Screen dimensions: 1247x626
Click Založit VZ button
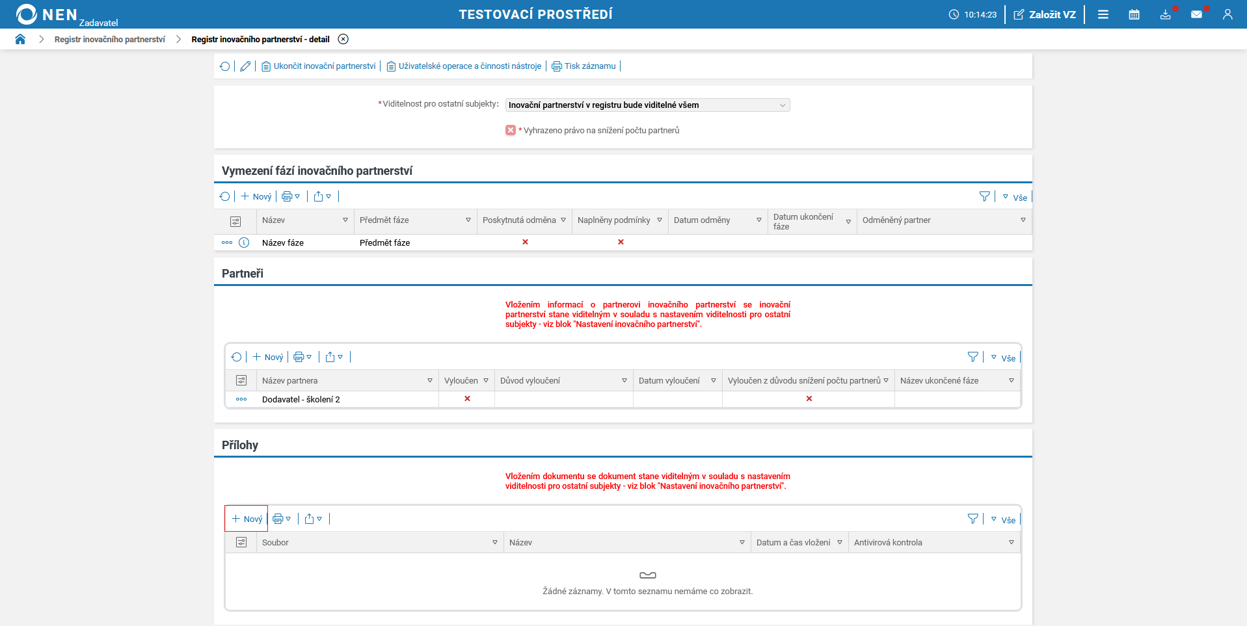tap(1045, 14)
